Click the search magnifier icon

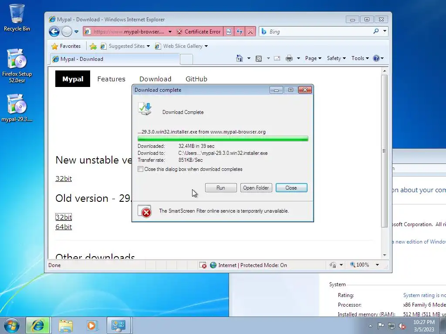point(376,31)
